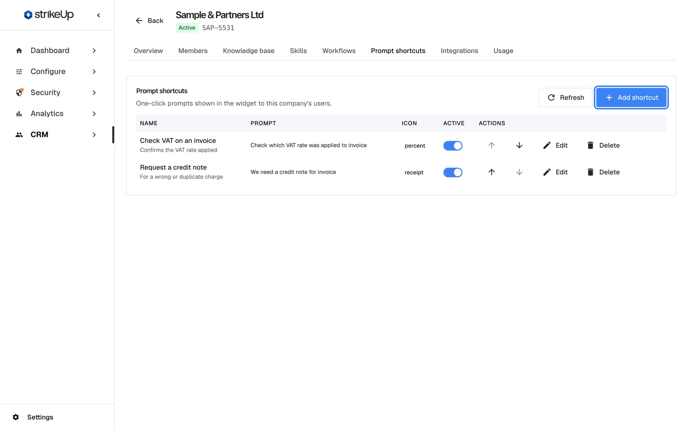Click the Security shield icon

[x=19, y=92]
